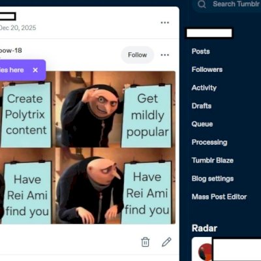Click the search magnifier icon
Screen dimensions: 261x261
tap(202, 4)
